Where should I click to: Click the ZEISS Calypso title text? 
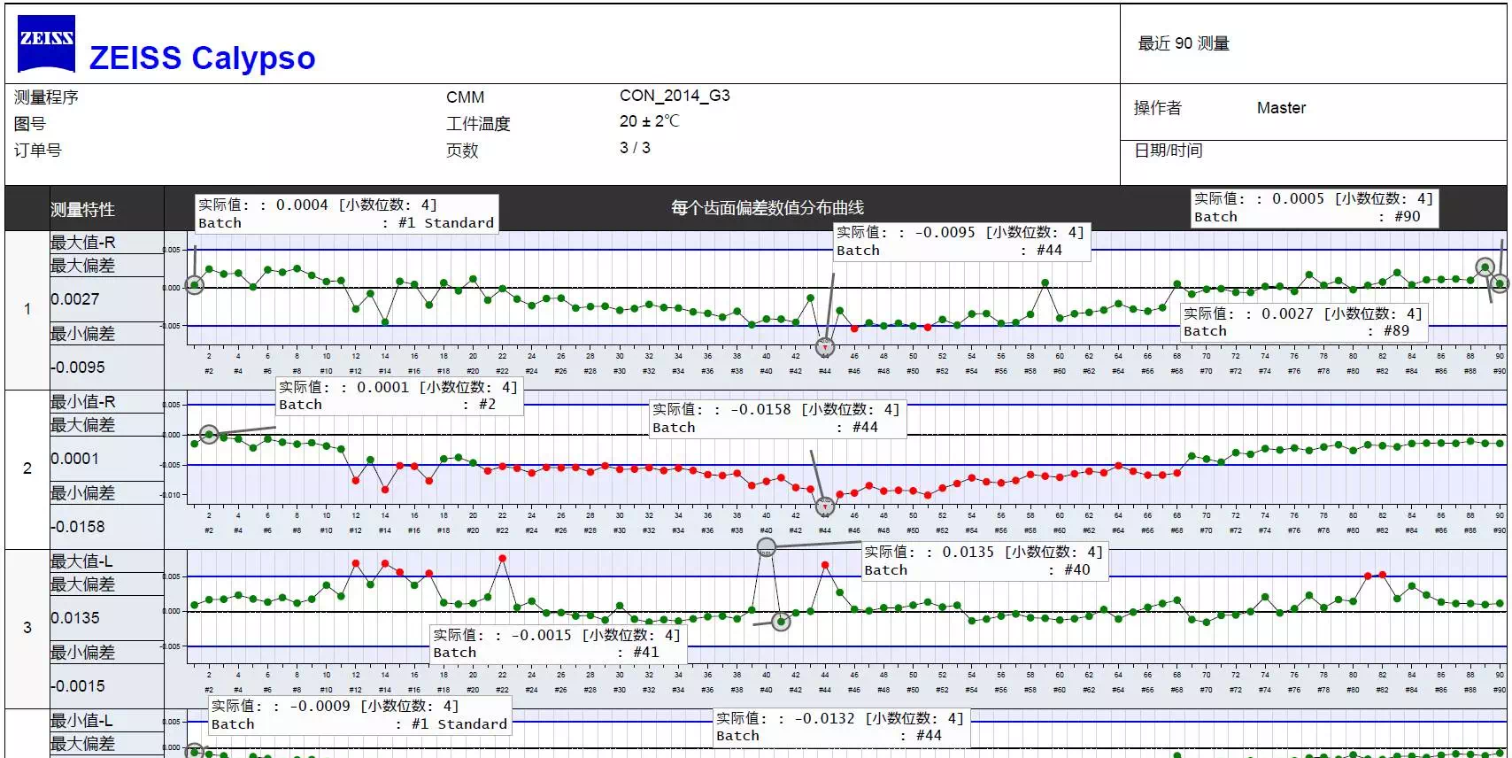click(202, 58)
